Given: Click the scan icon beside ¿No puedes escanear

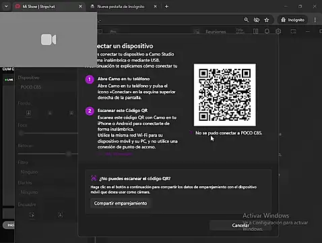Looking at the screenshot, I should tap(94, 179).
